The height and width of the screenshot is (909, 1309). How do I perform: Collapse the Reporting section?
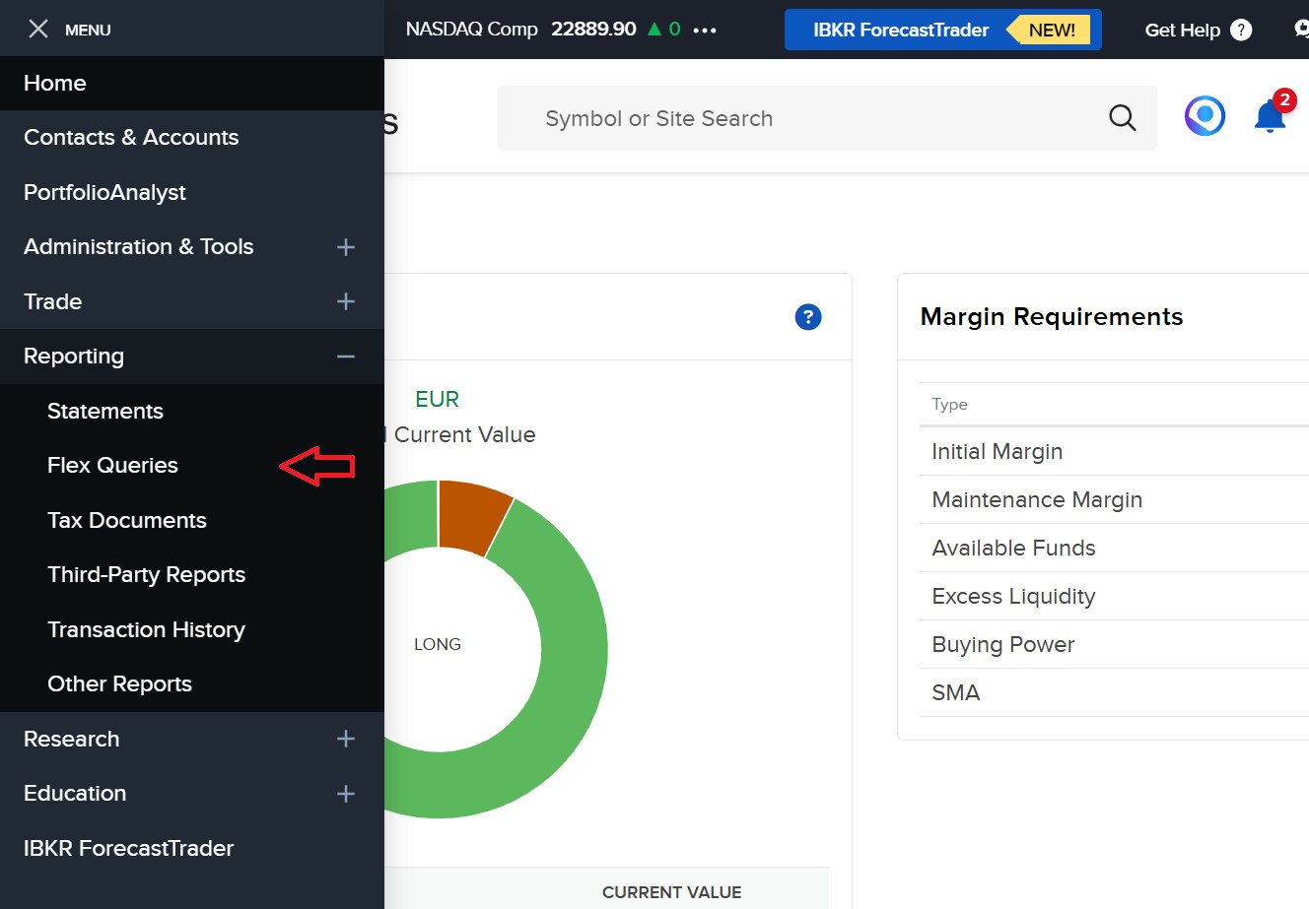pyautogui.click(x=345, y=357)
